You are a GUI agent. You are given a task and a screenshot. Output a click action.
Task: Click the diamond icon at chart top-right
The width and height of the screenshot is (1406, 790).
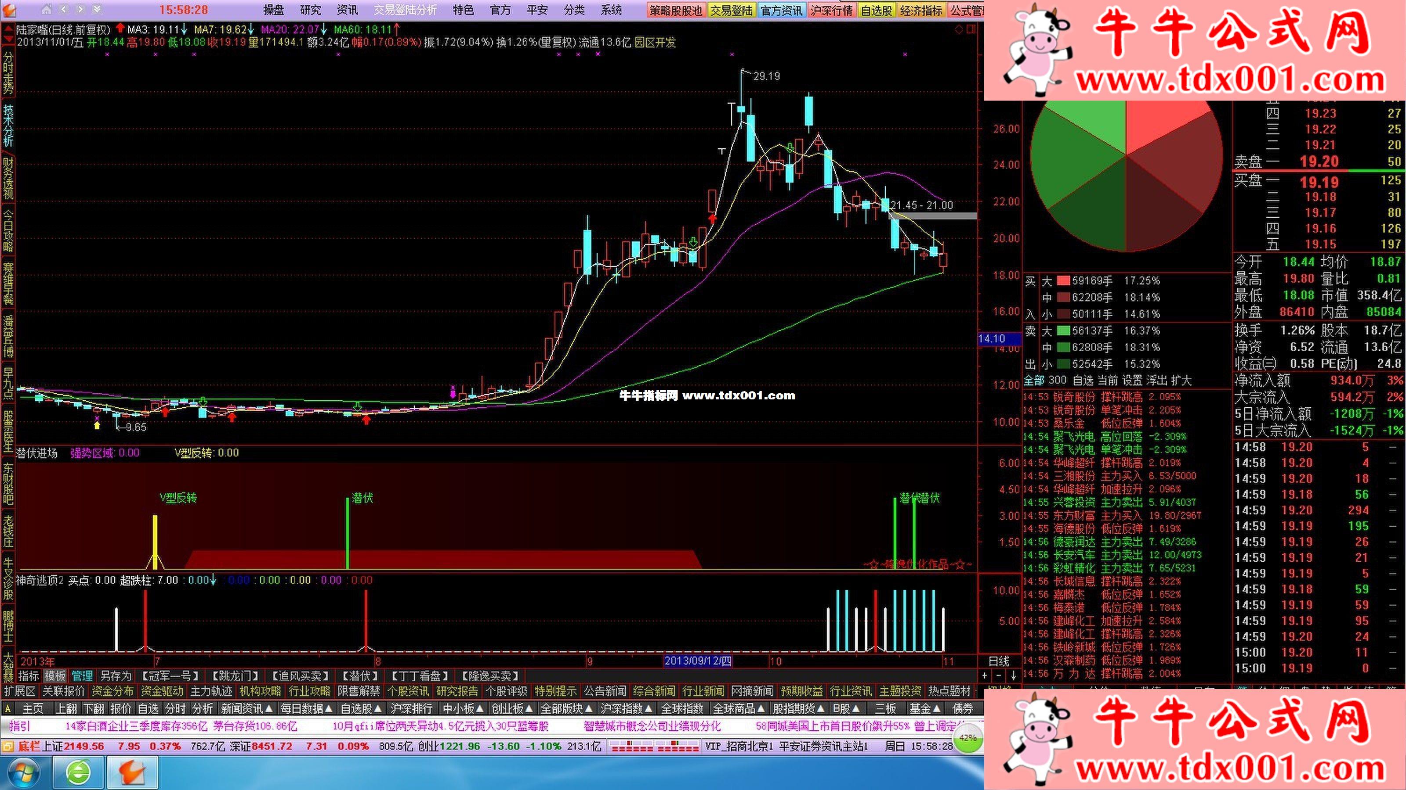pyautogui.click(x=959, y=29)
